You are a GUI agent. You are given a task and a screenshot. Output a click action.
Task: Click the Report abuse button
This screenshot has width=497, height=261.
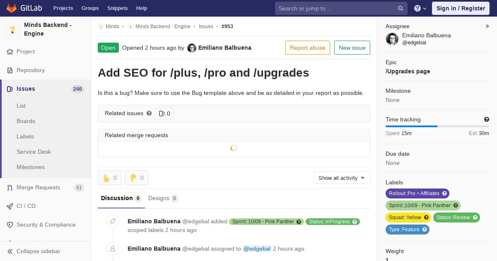point(308,48)
